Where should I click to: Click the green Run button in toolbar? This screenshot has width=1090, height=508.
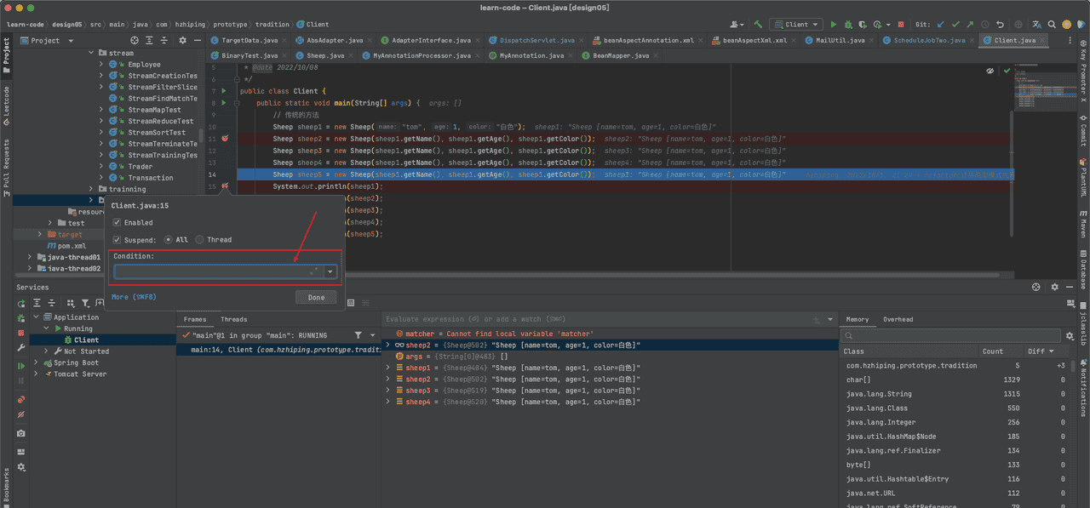pyautogui.click(x=834, y=25)
